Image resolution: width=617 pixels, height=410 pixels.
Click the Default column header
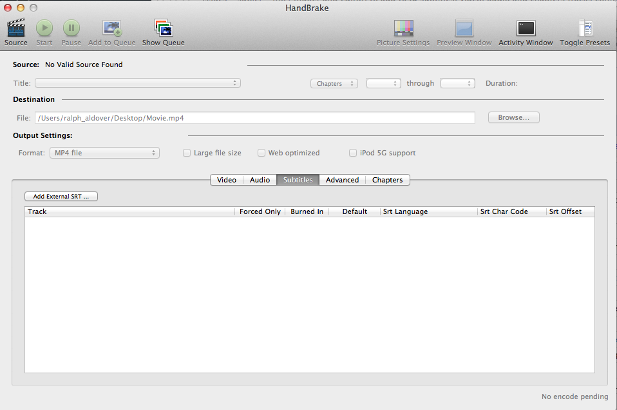coord(354,211)
